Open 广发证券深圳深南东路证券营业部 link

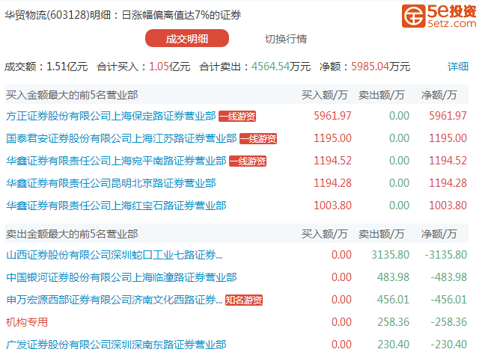(116, 345)
